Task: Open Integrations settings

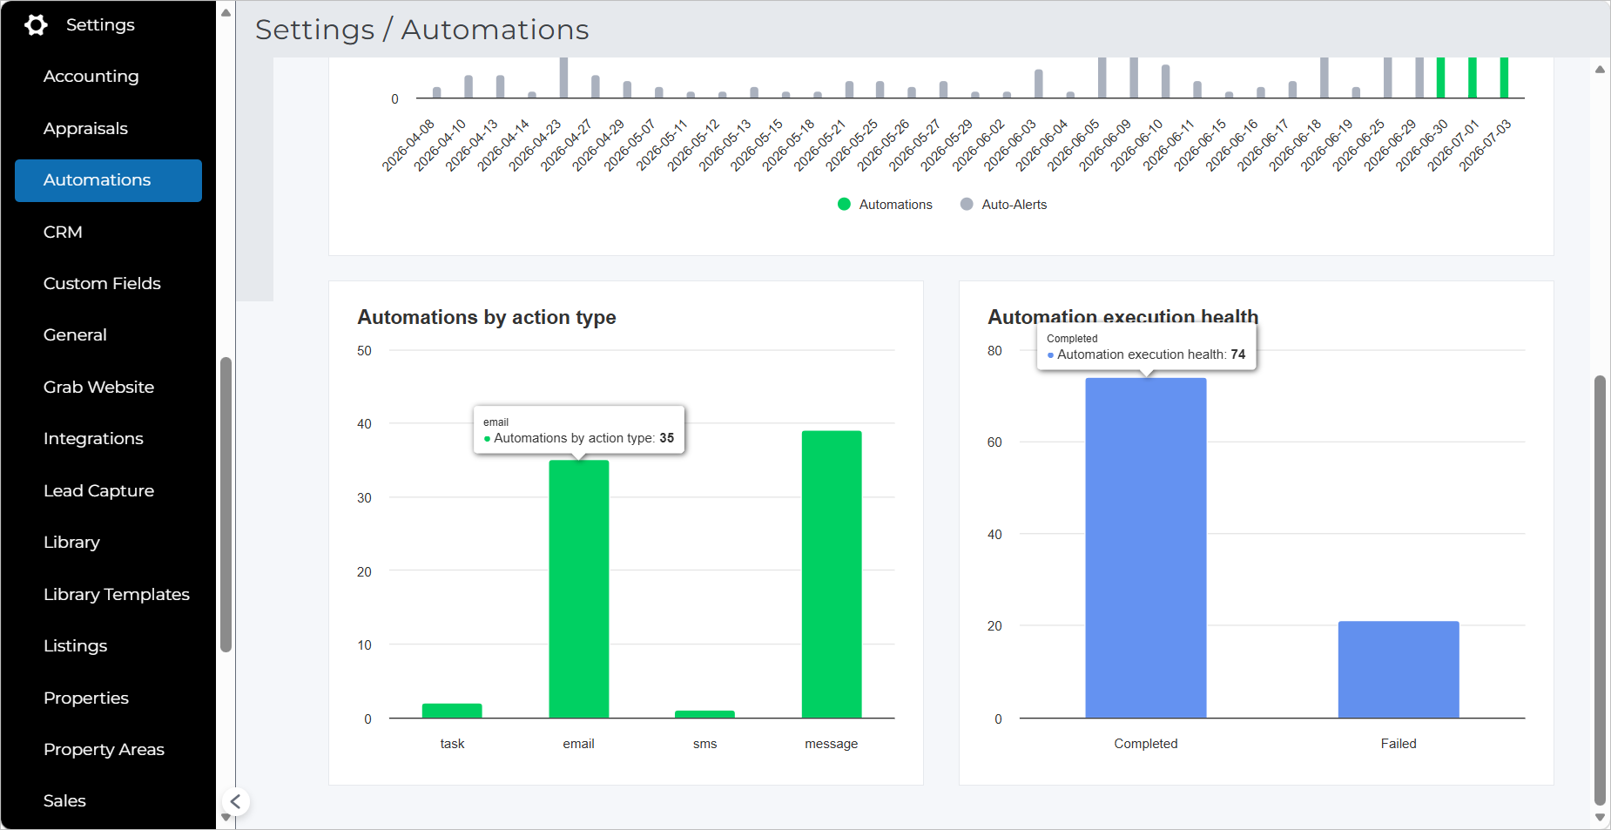Action: point(93,439)
